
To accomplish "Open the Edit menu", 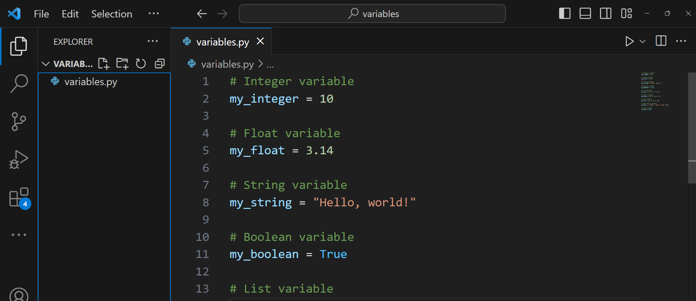I will [70, 14].
